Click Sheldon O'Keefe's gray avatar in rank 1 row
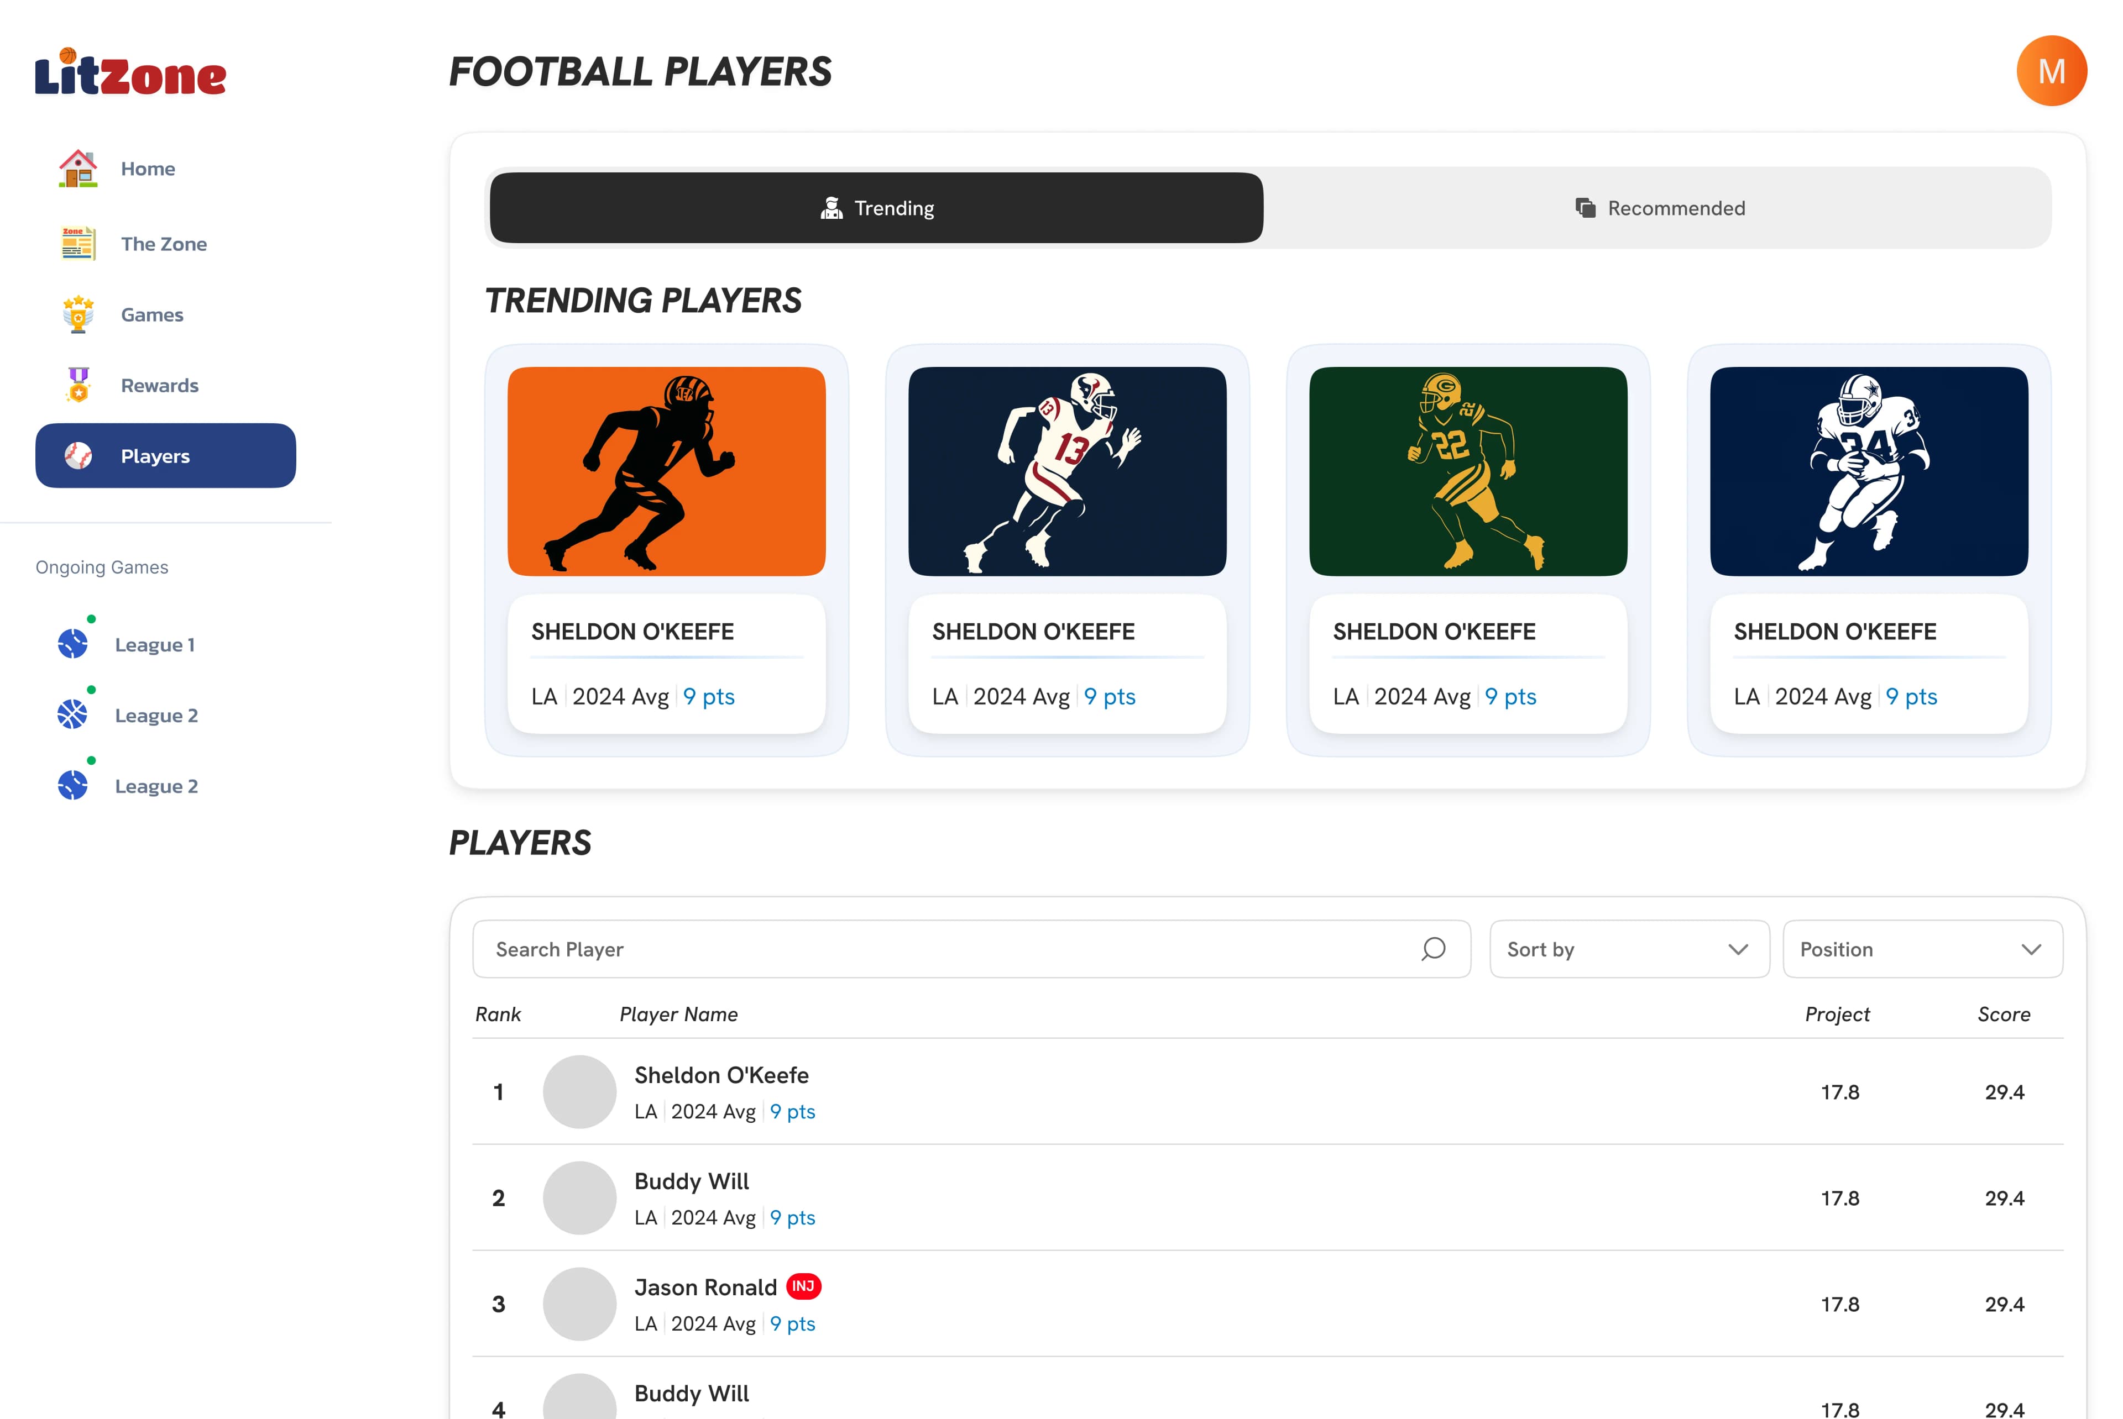Image resolution: width=2123 pixels, height=1419 pixels. (x=579, y=1091)
